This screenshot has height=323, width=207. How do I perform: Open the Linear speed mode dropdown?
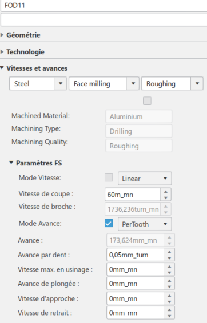pyautogui.click(x=145, y=179)
